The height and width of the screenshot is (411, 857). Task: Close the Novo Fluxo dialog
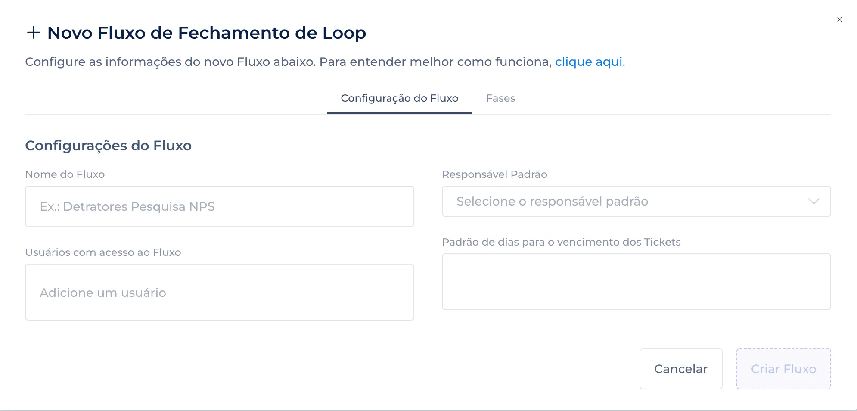pos(839,19)
